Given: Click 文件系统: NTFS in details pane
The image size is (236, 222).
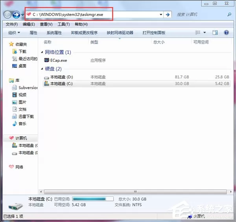Looking at the screenshot, I should [x=128, y=205].
